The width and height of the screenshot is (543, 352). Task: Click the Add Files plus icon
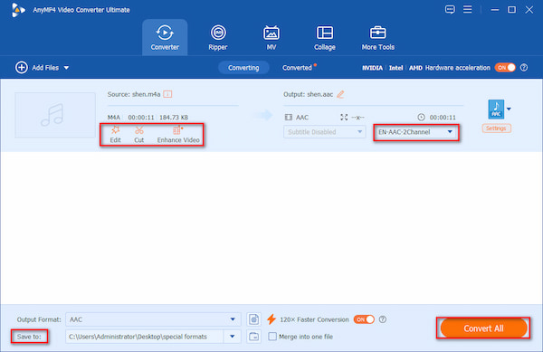click(22, 68)
